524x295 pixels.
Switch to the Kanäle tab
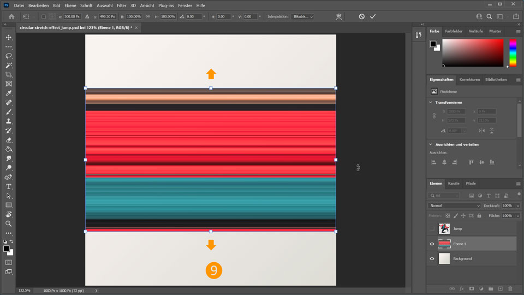[454, 184]
